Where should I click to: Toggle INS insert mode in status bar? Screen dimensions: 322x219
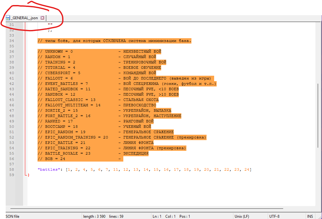[310, 216]
